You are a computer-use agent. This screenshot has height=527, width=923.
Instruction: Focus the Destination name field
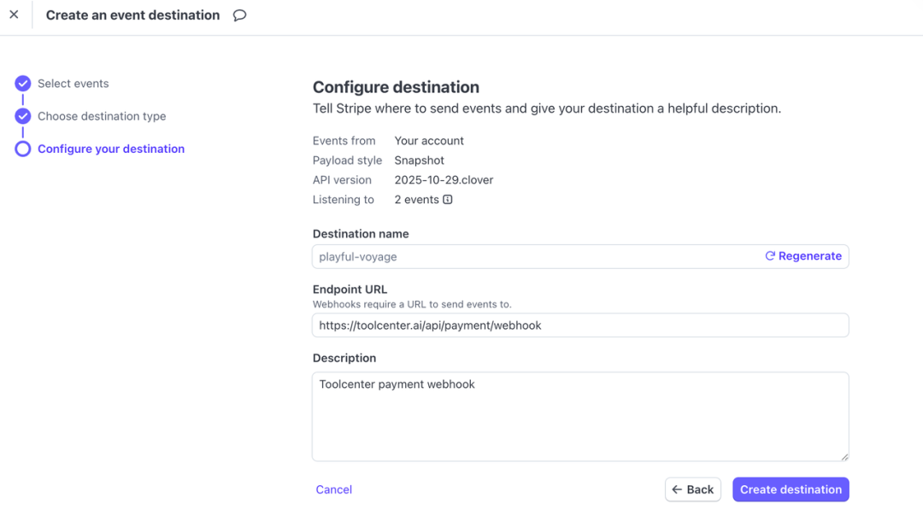click(x=530, y=256)
